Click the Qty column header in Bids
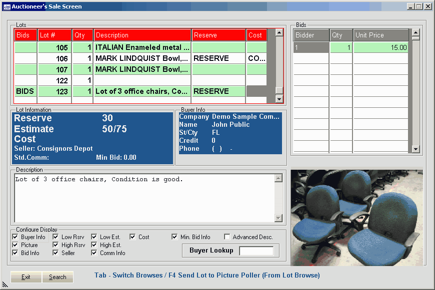 click(341, 35)
